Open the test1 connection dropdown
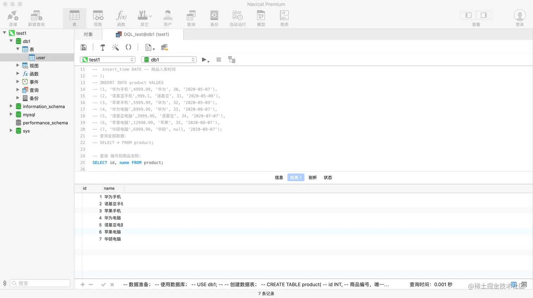The image size is (533, 298). (x=108, y=60)
